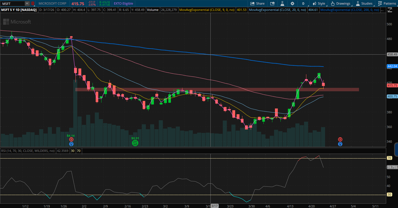Open the D aggregation period dropdown

coord(303,3)
